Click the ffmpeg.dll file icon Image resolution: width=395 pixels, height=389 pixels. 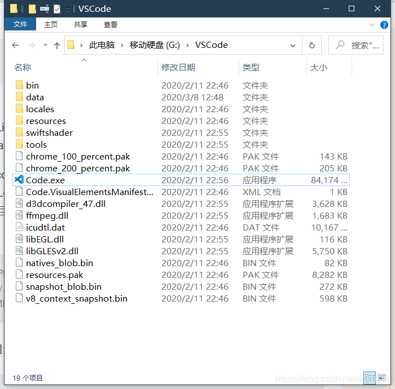[x=19, y=215]
